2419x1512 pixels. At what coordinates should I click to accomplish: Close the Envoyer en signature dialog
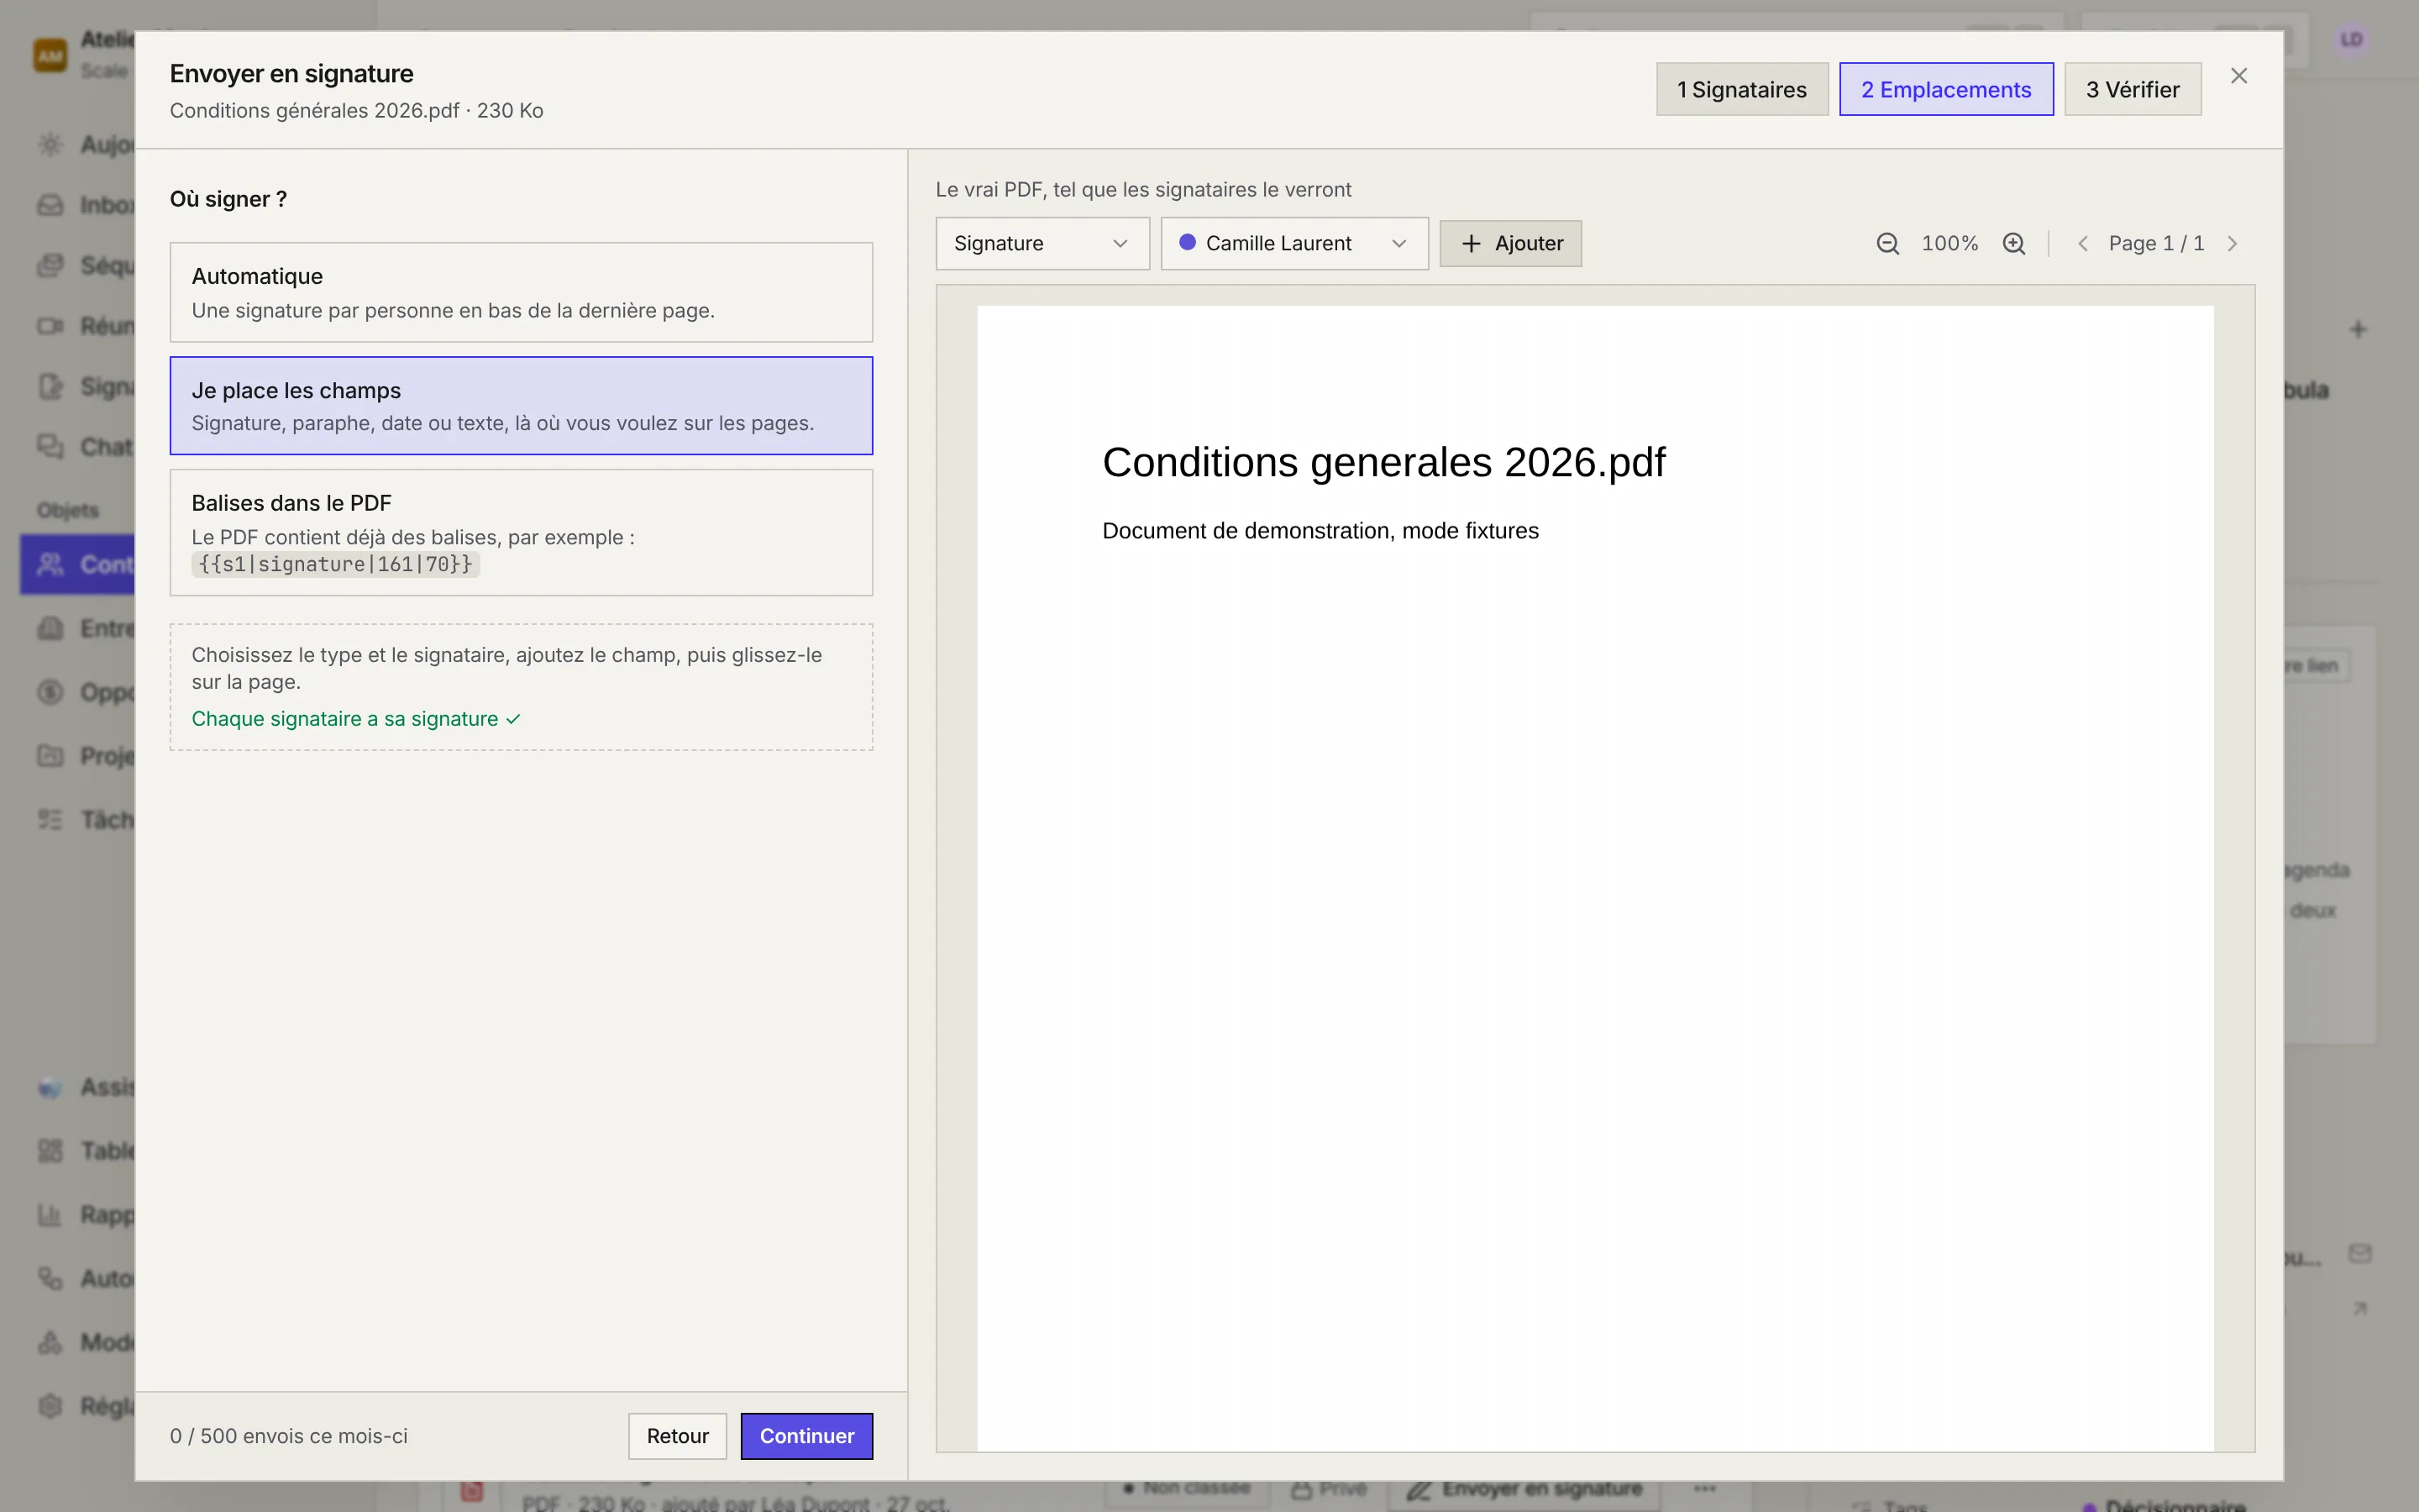pyautogui.click(x=2239, y=76)
